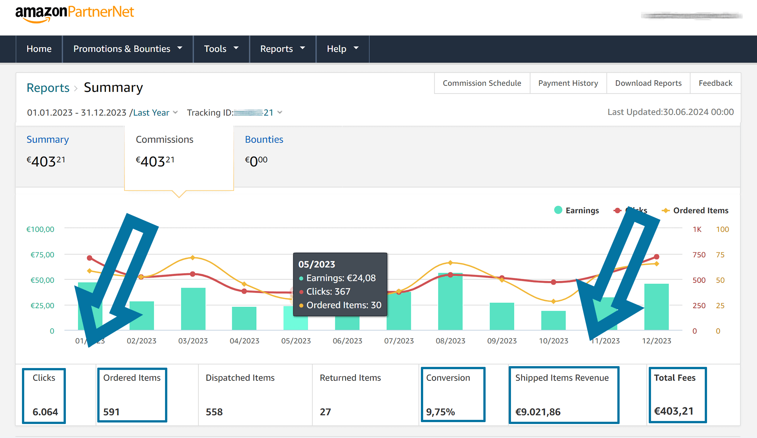Click the 06/2023 axis label

coord(347,341)
